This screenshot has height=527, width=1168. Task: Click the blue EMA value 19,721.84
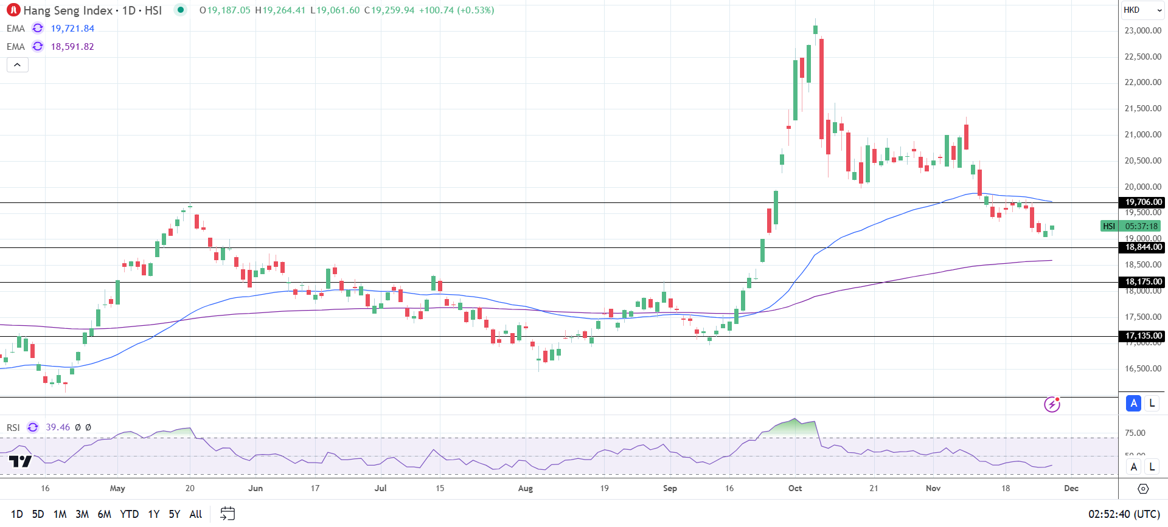(72, 29)
